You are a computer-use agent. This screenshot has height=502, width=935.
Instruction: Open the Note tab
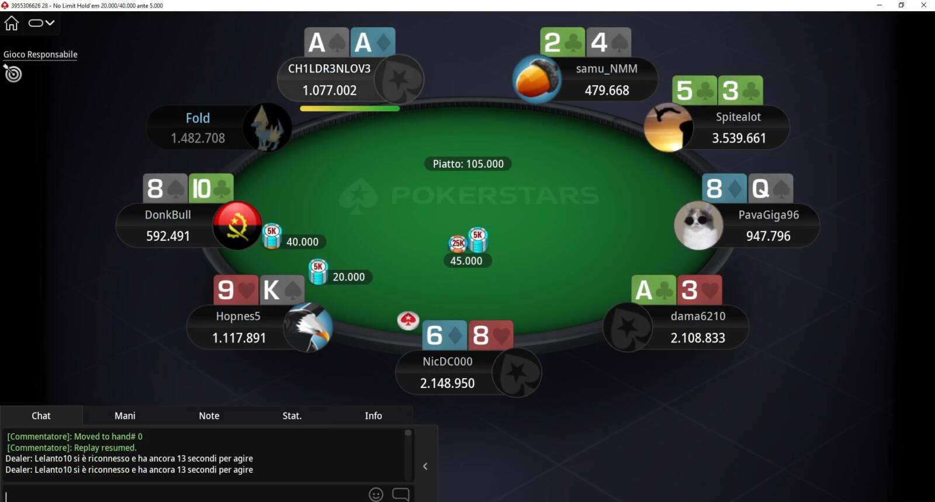[209, 416]
